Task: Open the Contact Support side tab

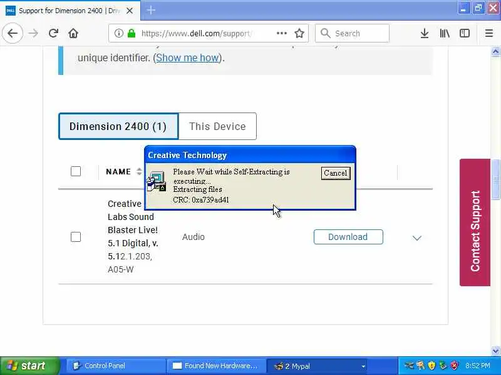Action: pos(475,222)
